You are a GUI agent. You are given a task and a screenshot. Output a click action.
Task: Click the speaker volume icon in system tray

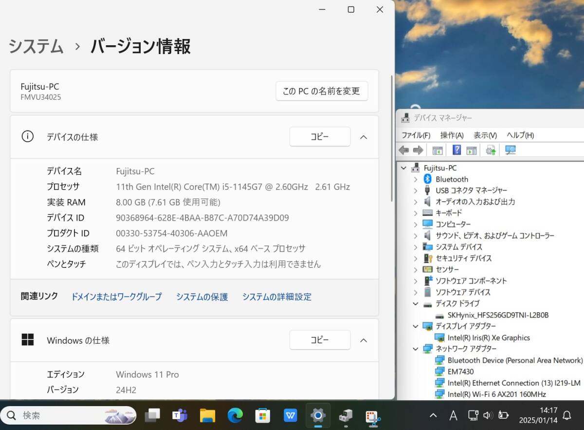tap(488, 415)
